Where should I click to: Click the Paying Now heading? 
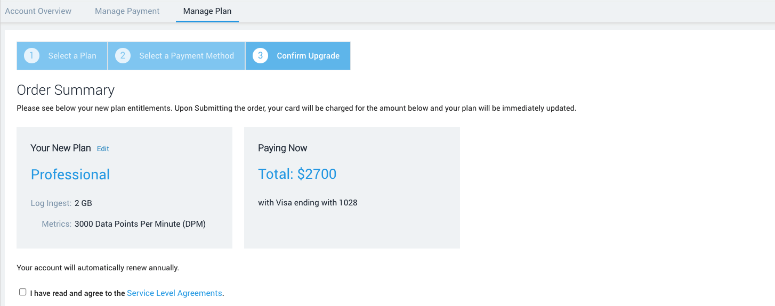pyautogui.click(x=282, y=148)
